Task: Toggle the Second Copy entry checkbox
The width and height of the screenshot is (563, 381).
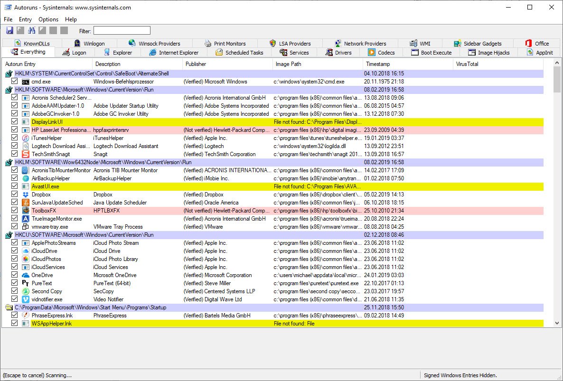Action: (14, 291)
